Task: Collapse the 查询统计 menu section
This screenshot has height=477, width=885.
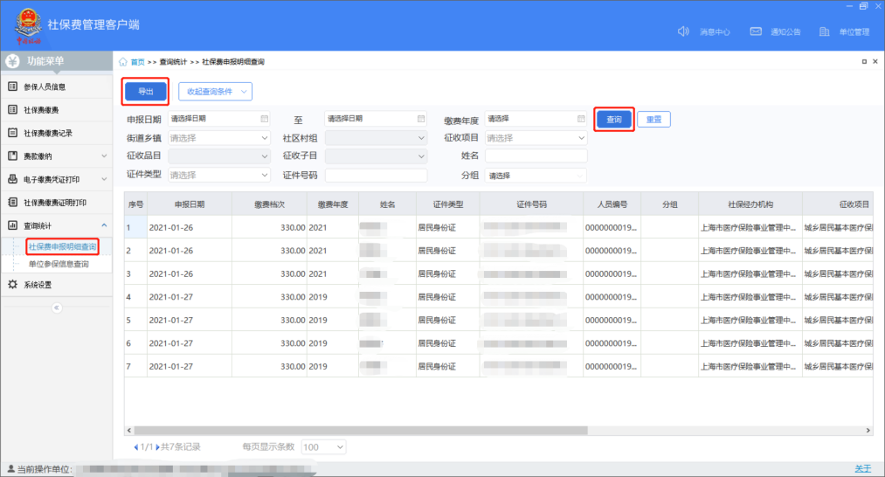Action: click(x=104, y=226)
